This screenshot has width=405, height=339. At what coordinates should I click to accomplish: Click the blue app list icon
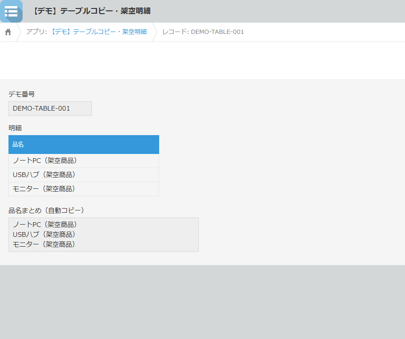11,11
